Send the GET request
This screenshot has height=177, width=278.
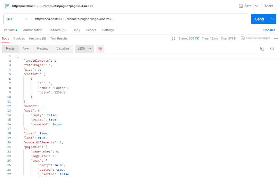[x=259, y=19]
